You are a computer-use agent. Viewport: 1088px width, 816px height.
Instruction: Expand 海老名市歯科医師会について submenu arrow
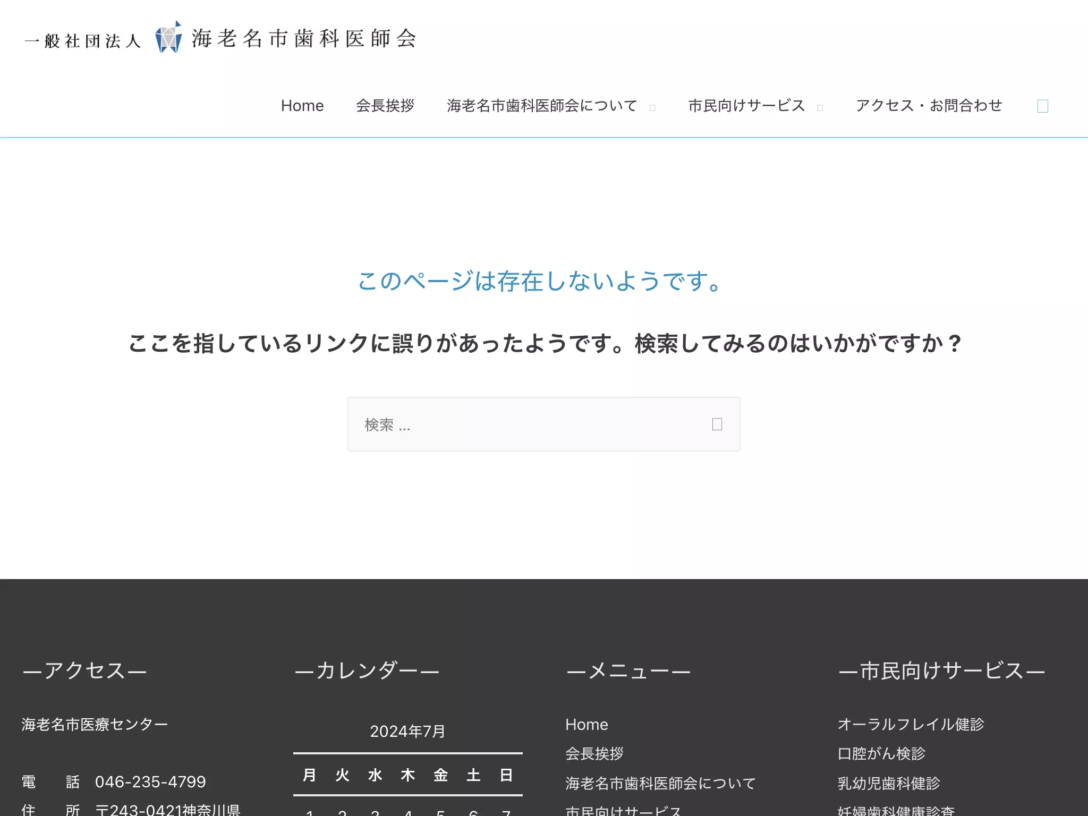click(x=652, y=108)
